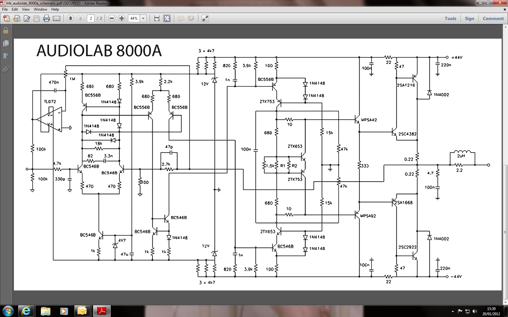Screen dimensions: 508x317
Task: Select Adobe Reader taskbar button
Action: [102, 311]
